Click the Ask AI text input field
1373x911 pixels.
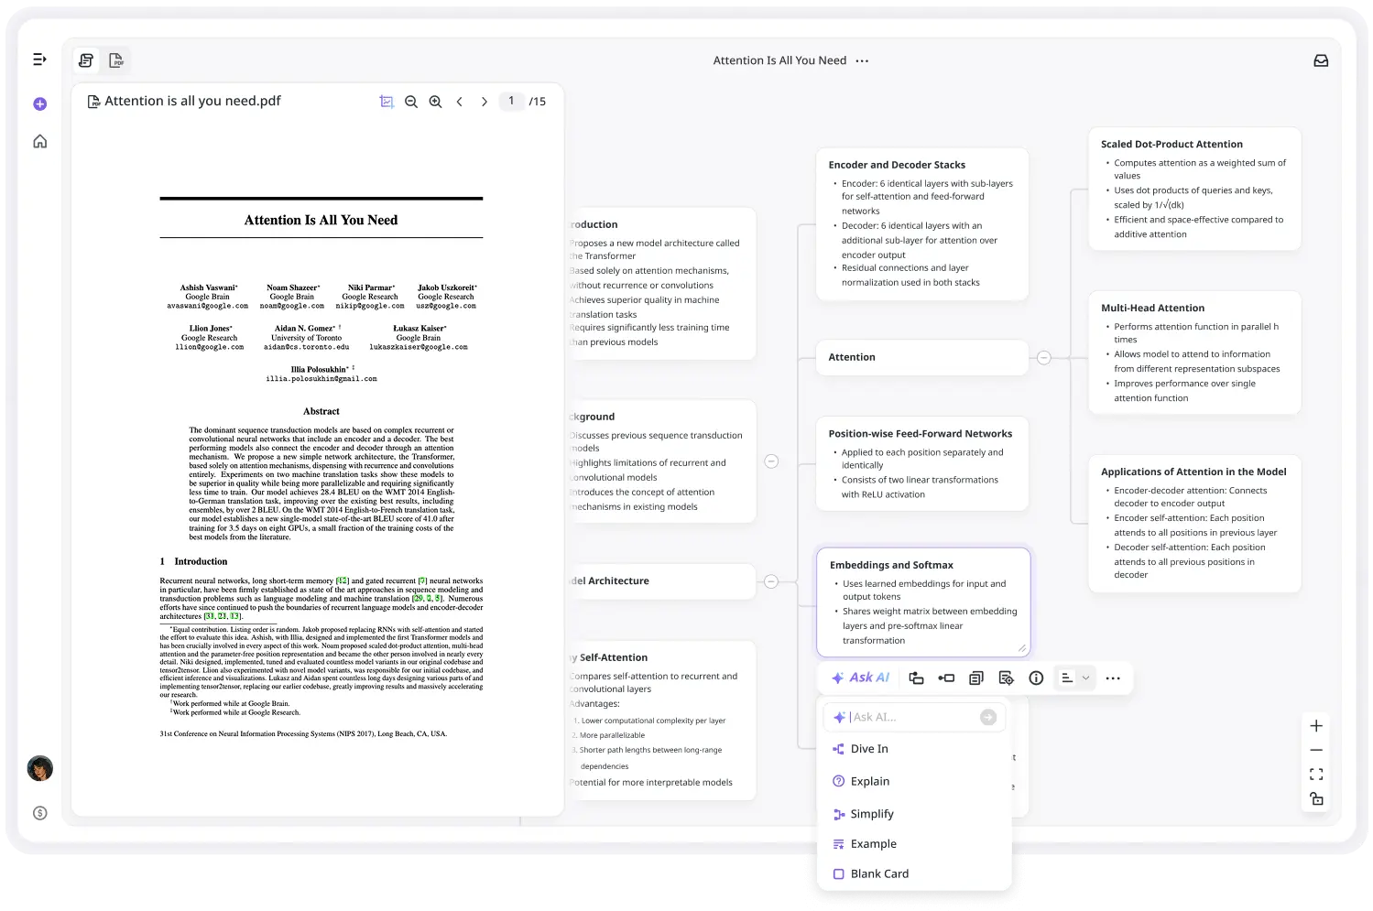[x=911, y=717]
